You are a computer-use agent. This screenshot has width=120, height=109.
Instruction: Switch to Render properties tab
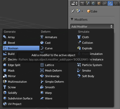pos(82,3)
